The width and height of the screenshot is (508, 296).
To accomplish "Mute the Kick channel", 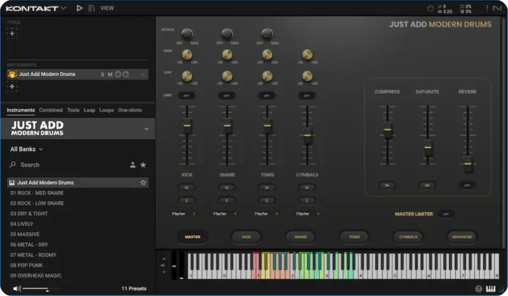I will click(187, 188).
